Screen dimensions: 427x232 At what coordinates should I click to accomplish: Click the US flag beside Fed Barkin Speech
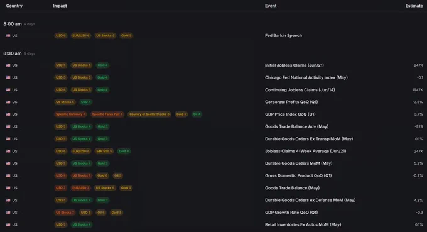click(8, 35)
